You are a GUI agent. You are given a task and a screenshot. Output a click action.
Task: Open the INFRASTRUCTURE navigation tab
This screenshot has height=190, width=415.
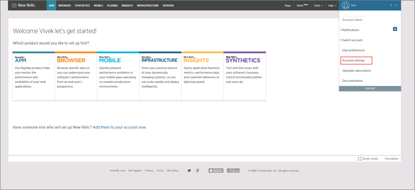pos(148,6)
